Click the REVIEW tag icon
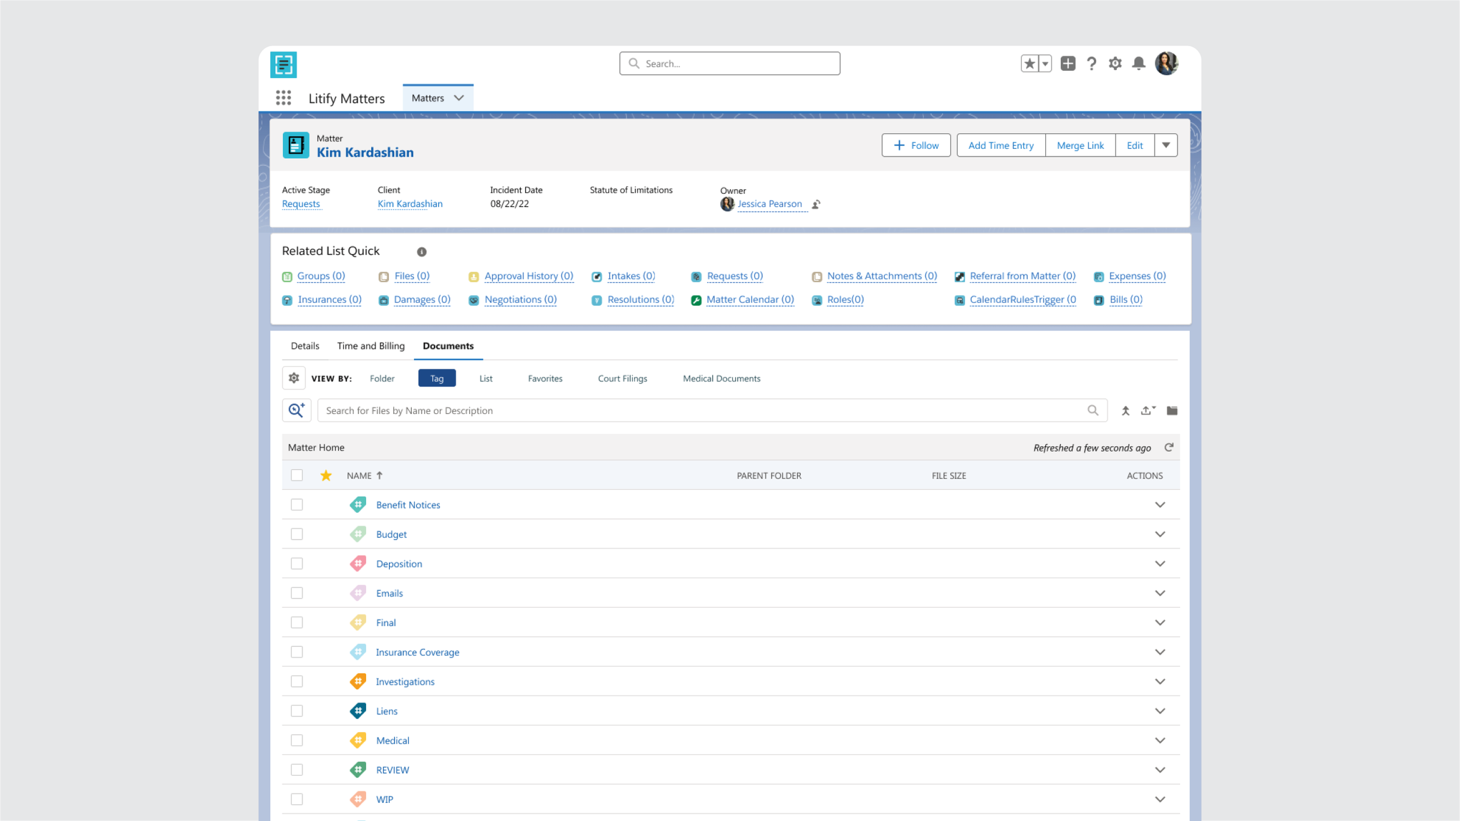Screen dimensions: 1460x821 (358, 770)
